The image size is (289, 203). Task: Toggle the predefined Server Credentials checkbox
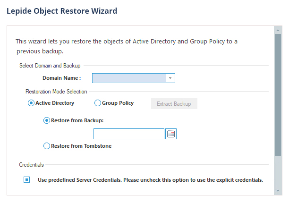pos(27,179)
